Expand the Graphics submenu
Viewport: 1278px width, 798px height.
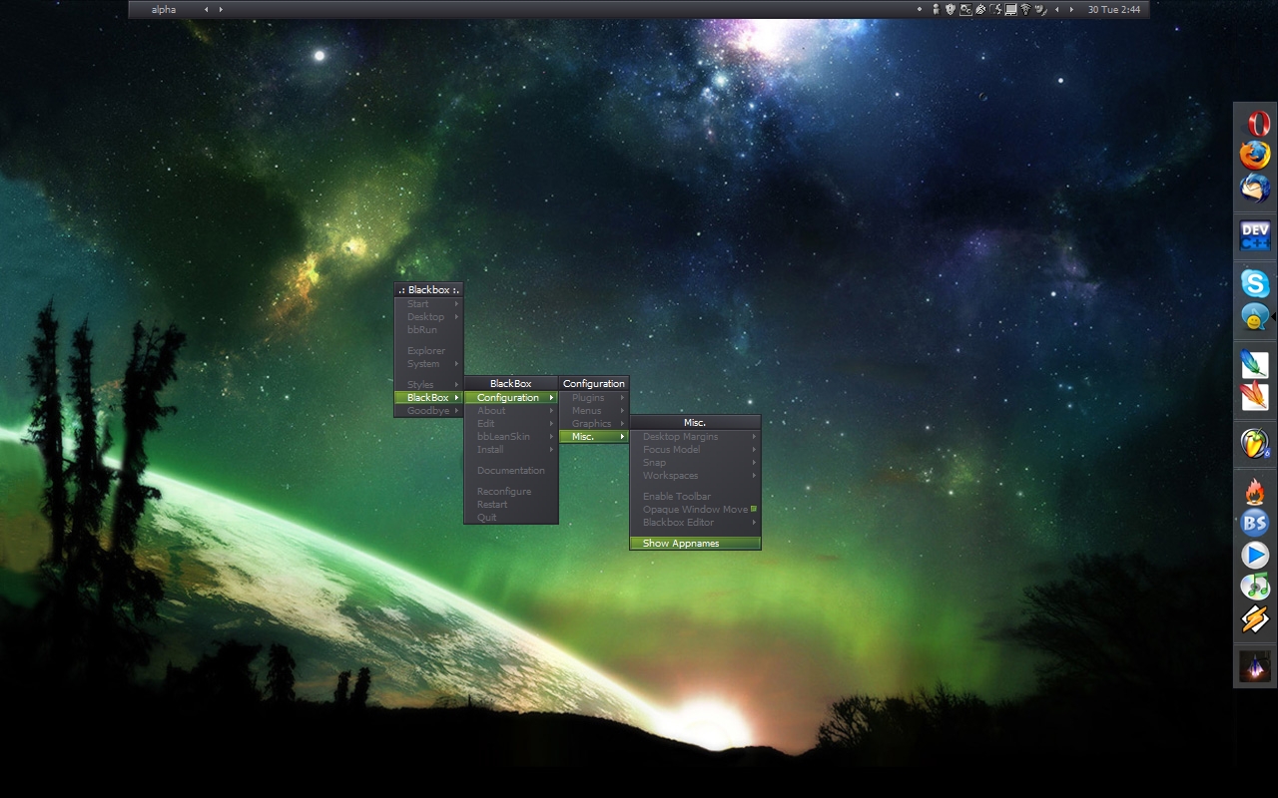(x=594, y=424)
